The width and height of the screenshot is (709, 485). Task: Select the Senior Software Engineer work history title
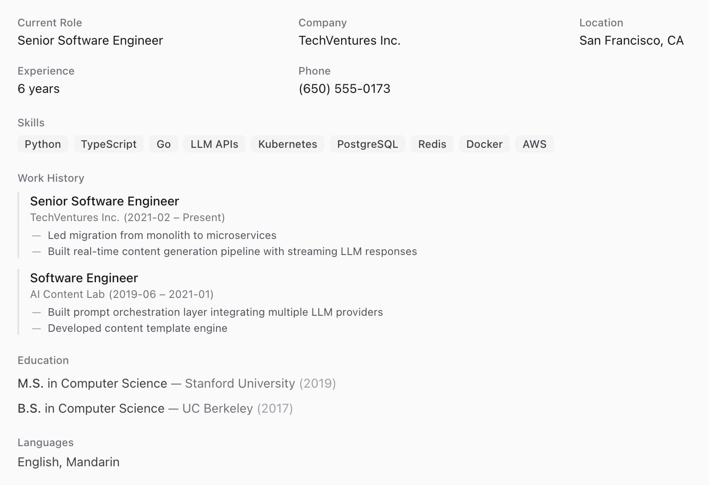pyautogui.click(x=104, y=201)
